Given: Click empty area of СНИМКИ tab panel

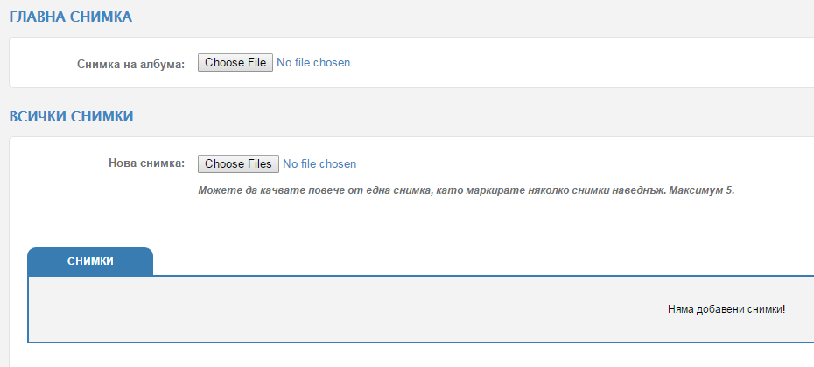Looking at the screenshot, I should click(312, 309).
